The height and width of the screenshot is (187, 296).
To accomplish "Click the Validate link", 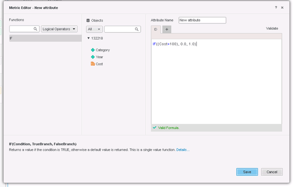I will click(272, 28).
